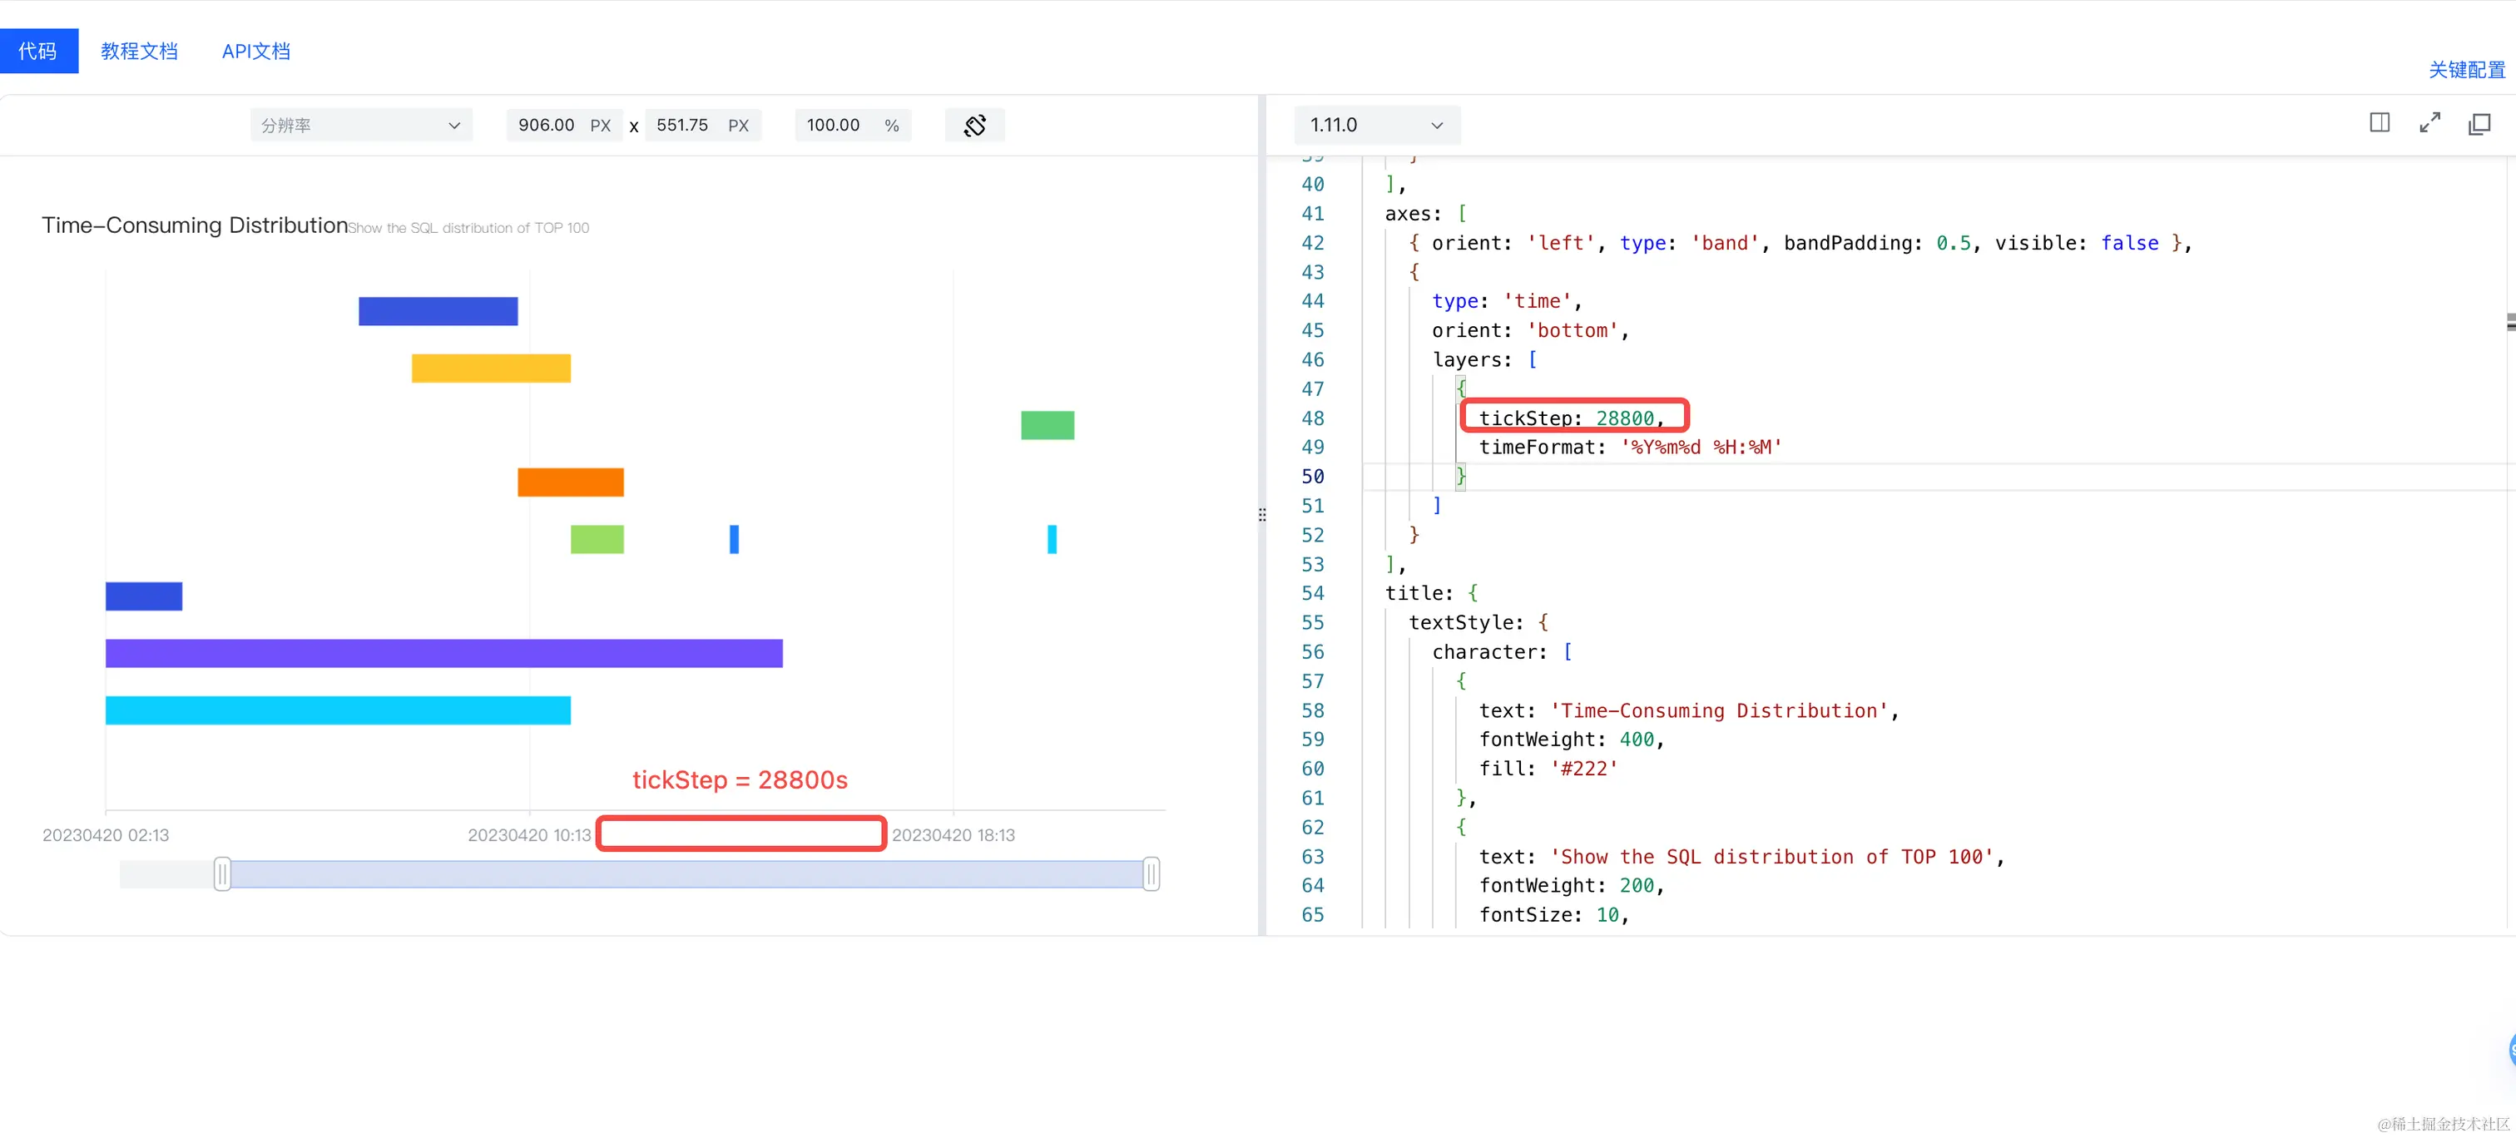Open the 1.11.0 version dropdown

tap(1375, 125)
